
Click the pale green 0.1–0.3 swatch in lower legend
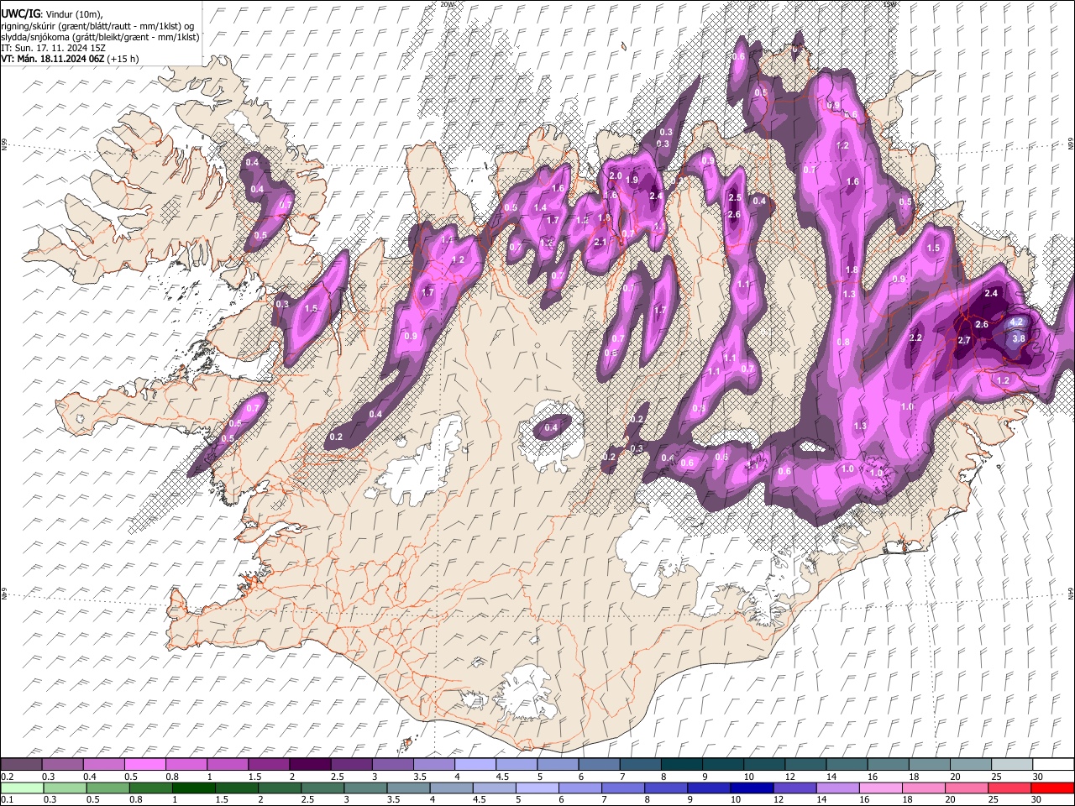[23, 788]
